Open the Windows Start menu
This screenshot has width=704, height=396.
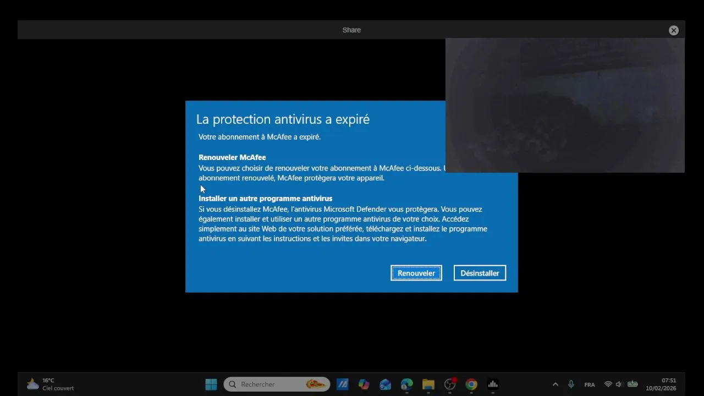[211, 384]
